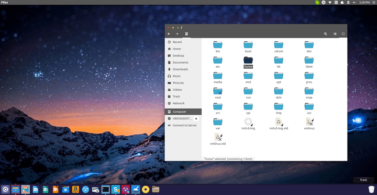The width and height of the screenshot is (377, 195).
Task: Select the var folder
Action: (x=218, y=124)
